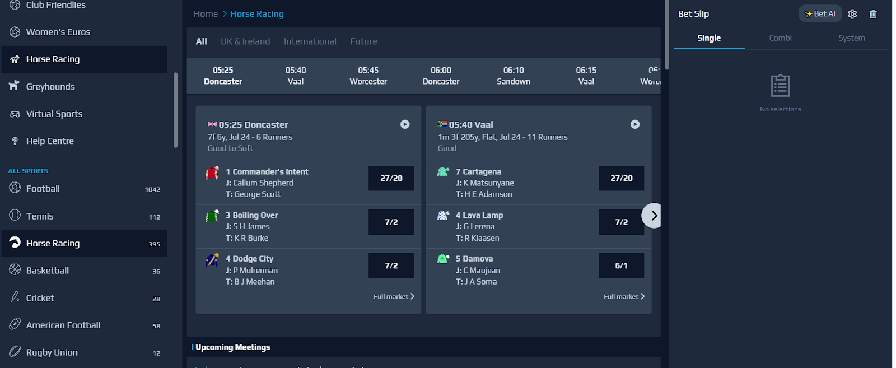Click the sidebar vertical scrollbar
The width and height of the screenshot is (896, 368).
tap(175, 110)
